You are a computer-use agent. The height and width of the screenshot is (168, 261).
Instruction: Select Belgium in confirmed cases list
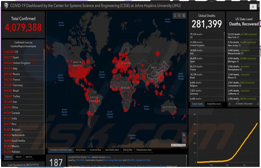click(x=23, y=130)
